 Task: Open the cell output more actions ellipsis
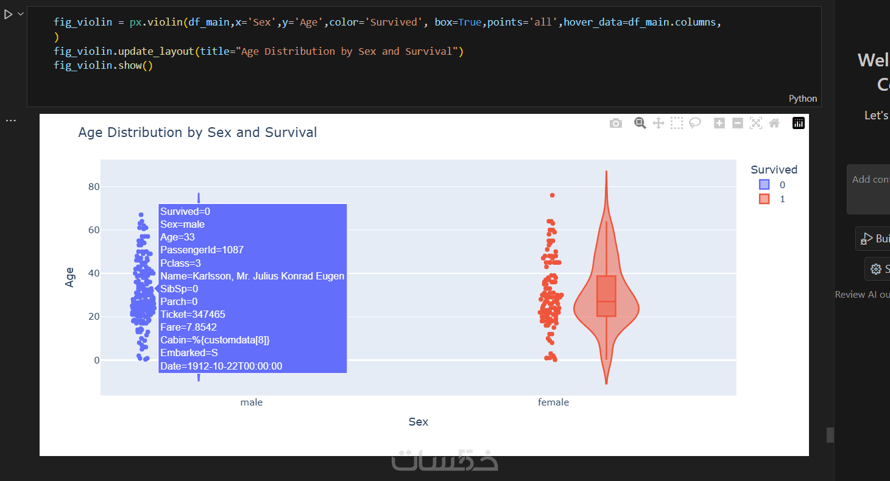pyautogui.click(x=11, y=121)
